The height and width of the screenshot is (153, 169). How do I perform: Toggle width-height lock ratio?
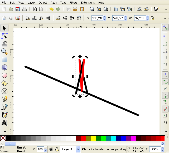tap(152, 18)
